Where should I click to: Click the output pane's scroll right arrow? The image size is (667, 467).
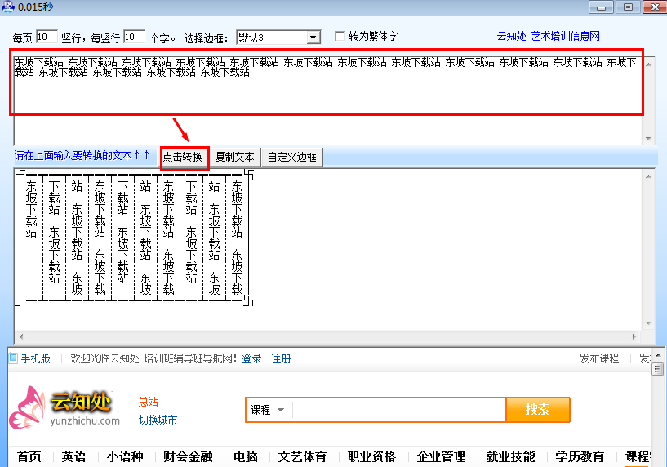[x=634, y=337]
